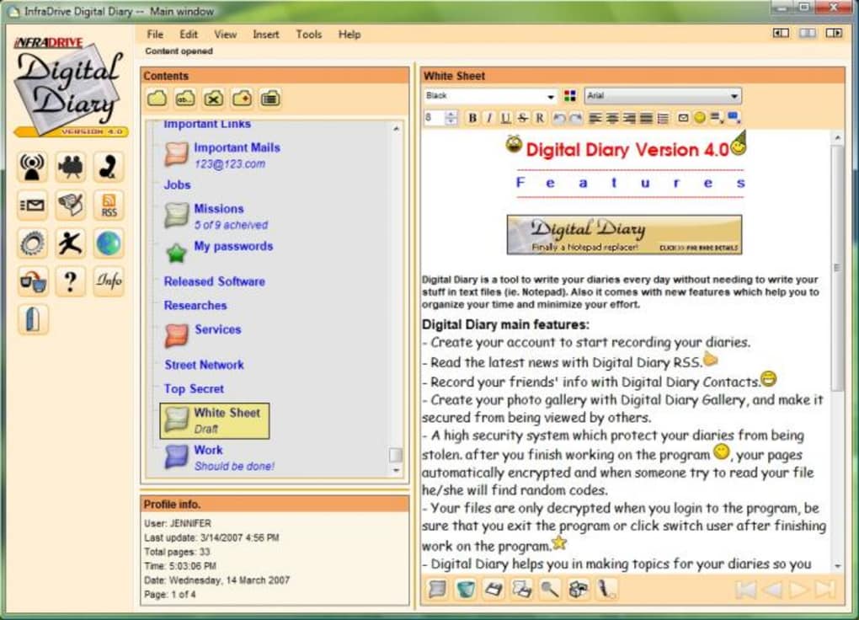The height and width of the screenshot is (620, 859).
Task: Click the folder list-view Contents icon
Action: point(270,98)
